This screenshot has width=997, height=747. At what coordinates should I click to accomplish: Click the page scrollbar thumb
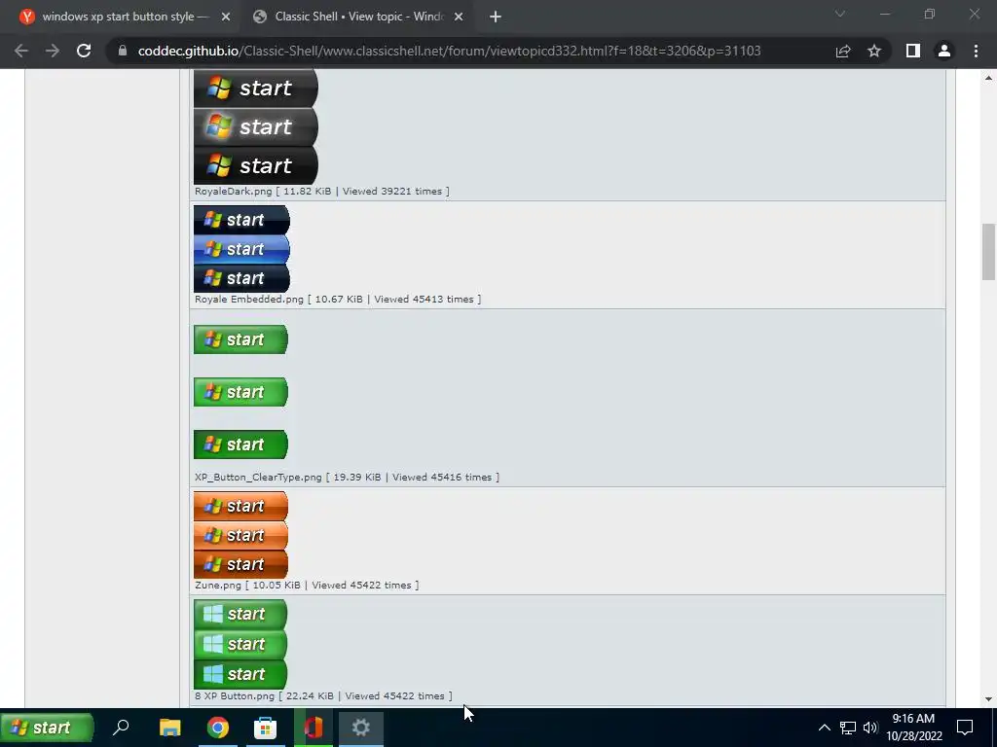coord(988,252)
